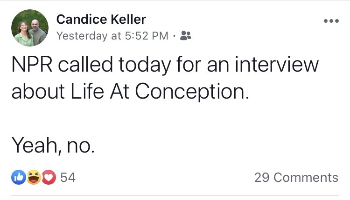Open Candice Keller's profile picture
Image resolution: width=350 pixels, height=200 pixels.
tap(30, 28)
